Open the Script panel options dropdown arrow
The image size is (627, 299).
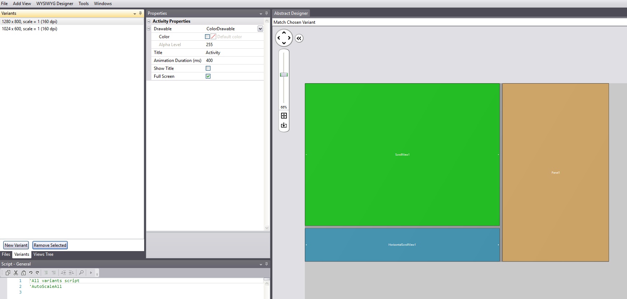(x=261, y=264)
